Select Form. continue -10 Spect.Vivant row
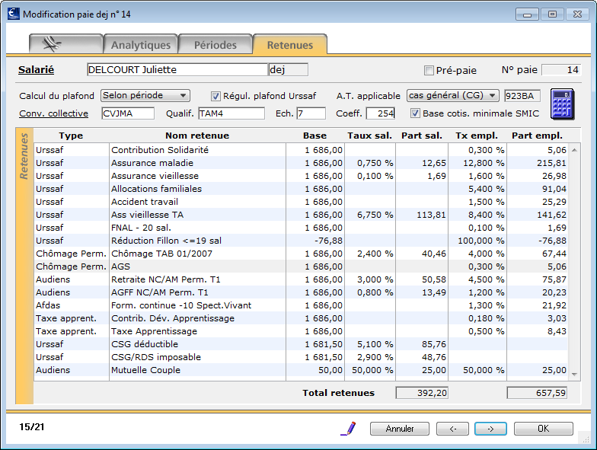The image size is (597, 450). coord(301,305)
